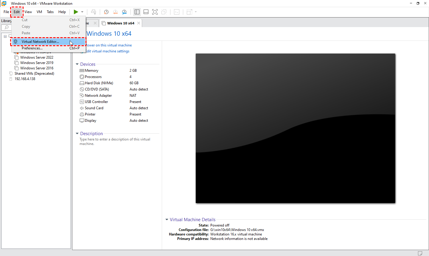This screenshot has height=256, width=429.
Task: Choose Virtual Network Editor from Edit menu
Action: click(40, 42)
